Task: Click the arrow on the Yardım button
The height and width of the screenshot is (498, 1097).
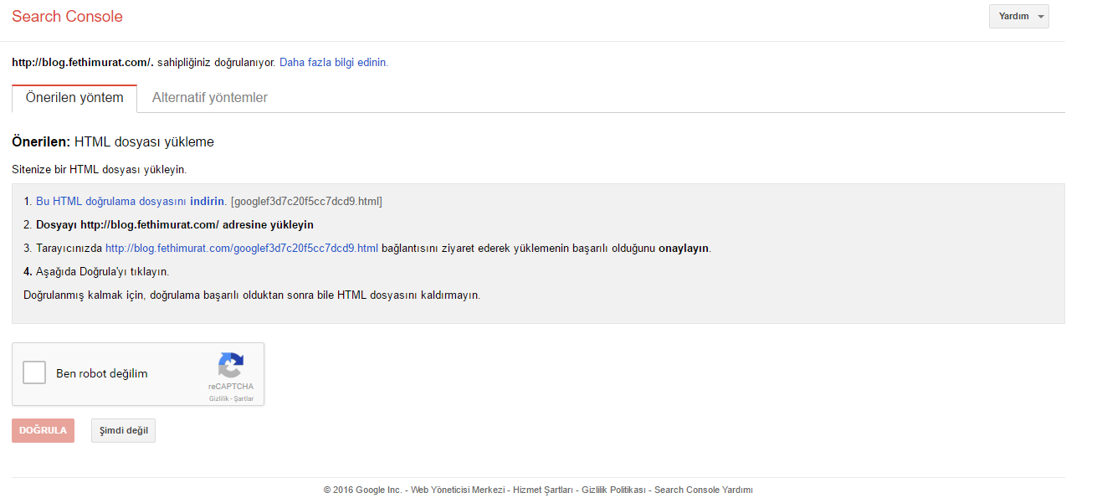Action: click(x=1040, y=17)
